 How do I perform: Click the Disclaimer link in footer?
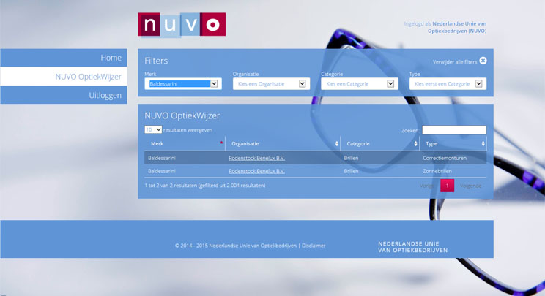pos(314,246)
